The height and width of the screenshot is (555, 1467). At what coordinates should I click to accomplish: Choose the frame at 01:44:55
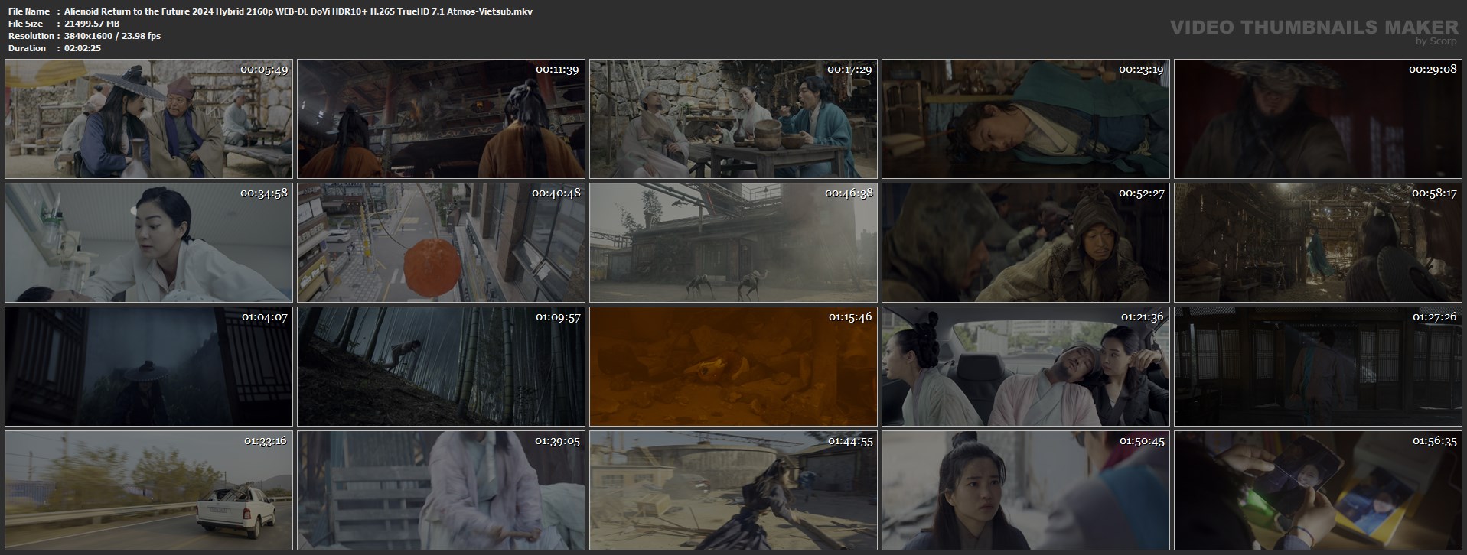pyautogui.click(x=733, y=491)
